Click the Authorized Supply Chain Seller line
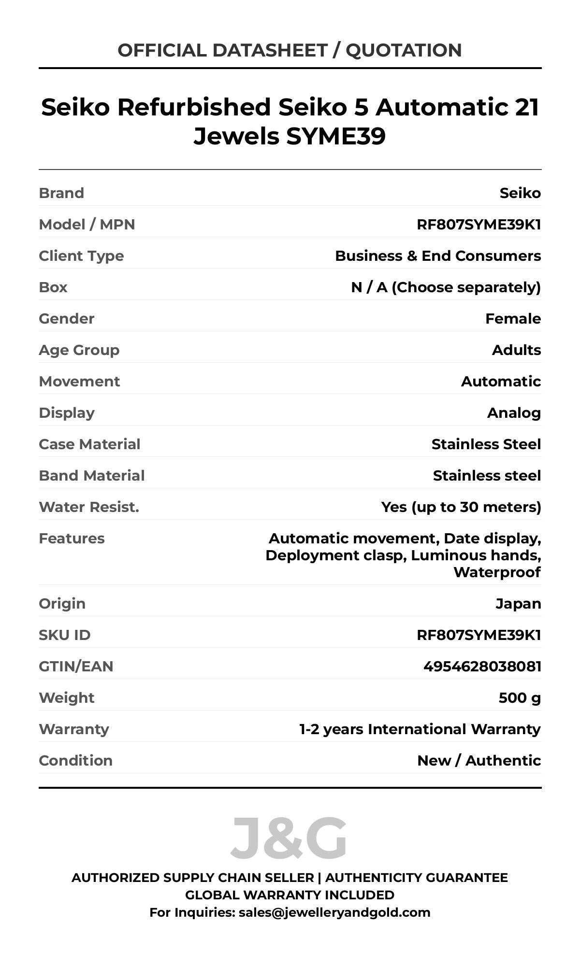Screen dimensions: 580x966 pyautogui.click(x=290, y=878)
